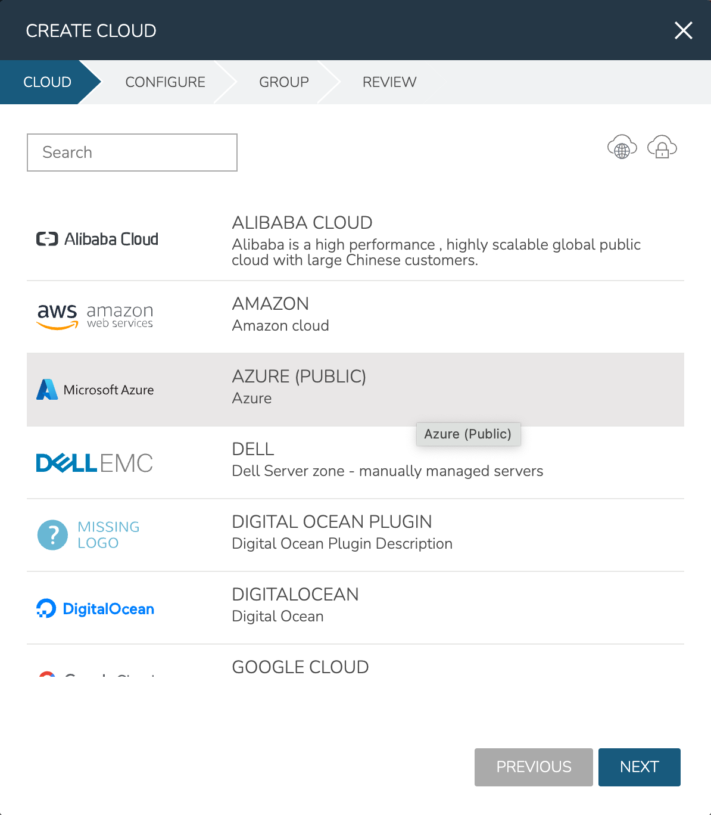
Task: Switch to the Cloud step tab
Action: point(48,82)
